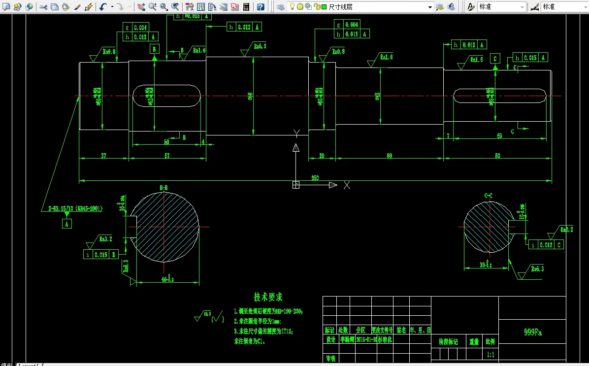Cut selection with the scissors icon
This screenshot has height=366, width=589.
click(x=43, y=7)
